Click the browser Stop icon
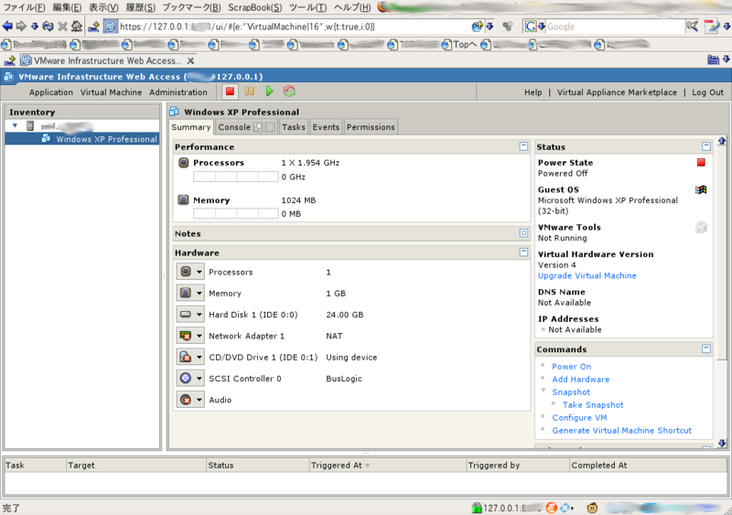Image resolution: width=732 pixels, height=515 pixels. pyautogui.click(x=62, y=27)
